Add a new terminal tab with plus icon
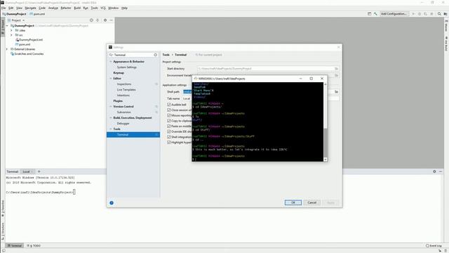Screen dimensions: 449x253 (39, 171)
